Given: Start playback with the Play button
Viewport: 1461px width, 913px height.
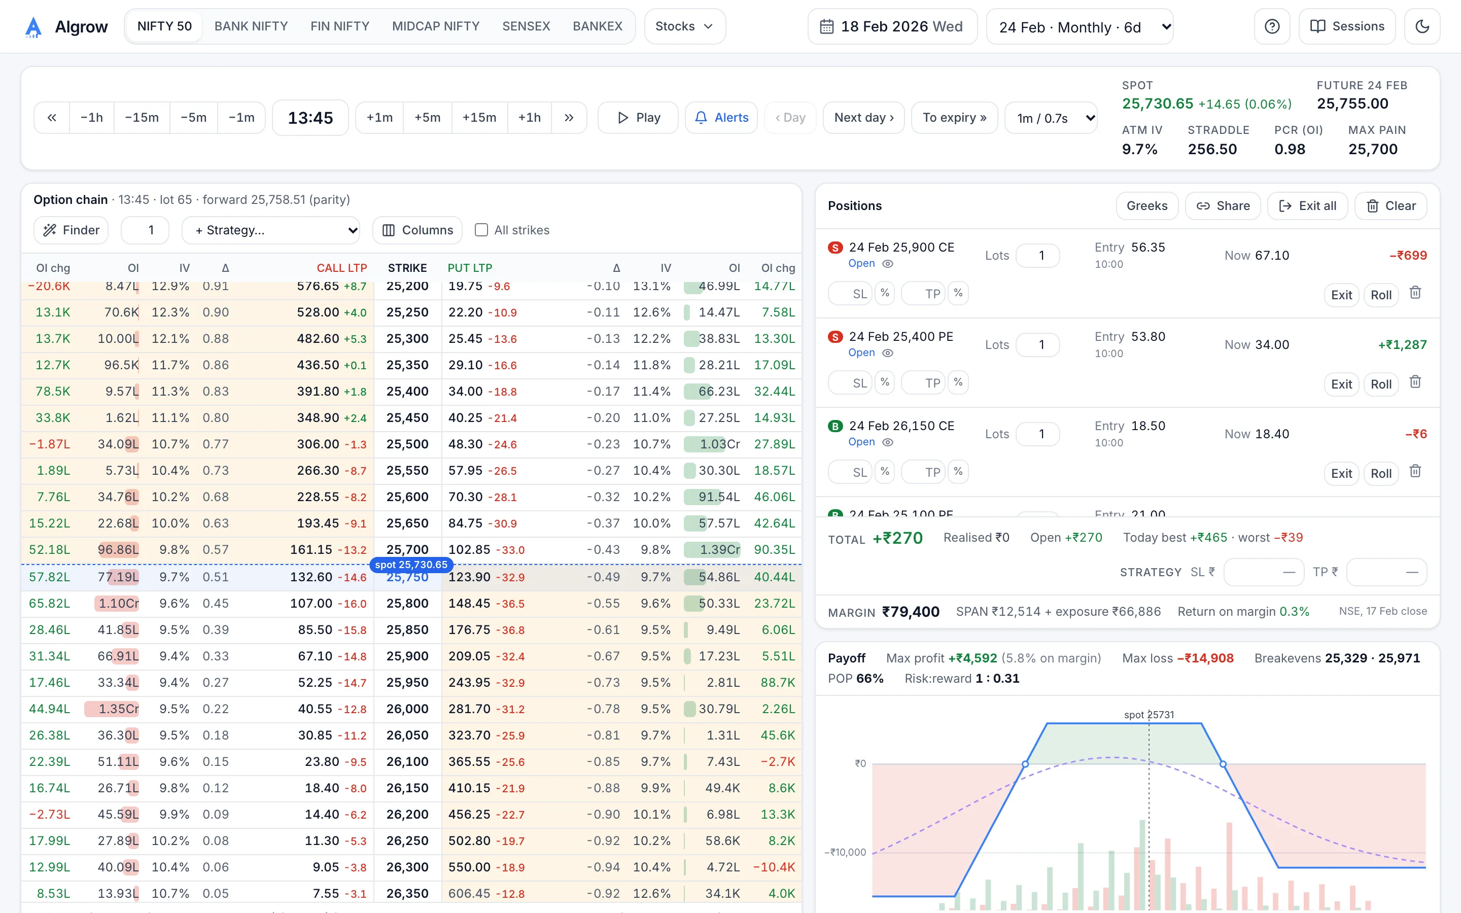Looking at the screenshot, I should pyautogui.click(x=638, y=118).
